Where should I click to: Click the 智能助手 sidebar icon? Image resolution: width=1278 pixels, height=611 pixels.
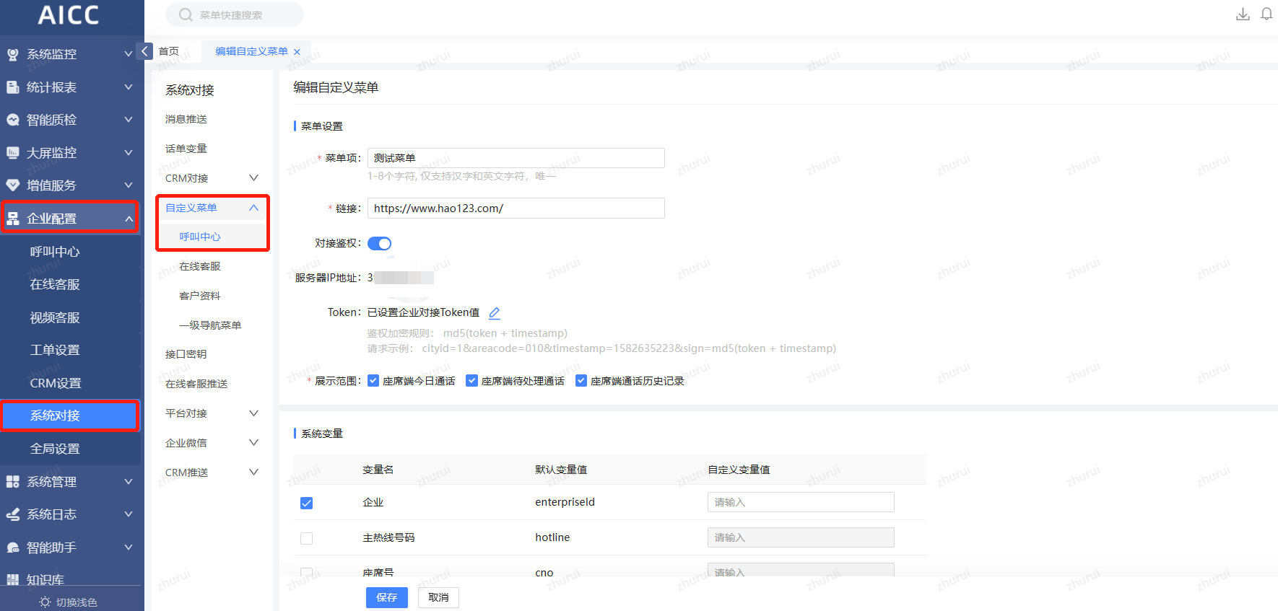[13, 548]
